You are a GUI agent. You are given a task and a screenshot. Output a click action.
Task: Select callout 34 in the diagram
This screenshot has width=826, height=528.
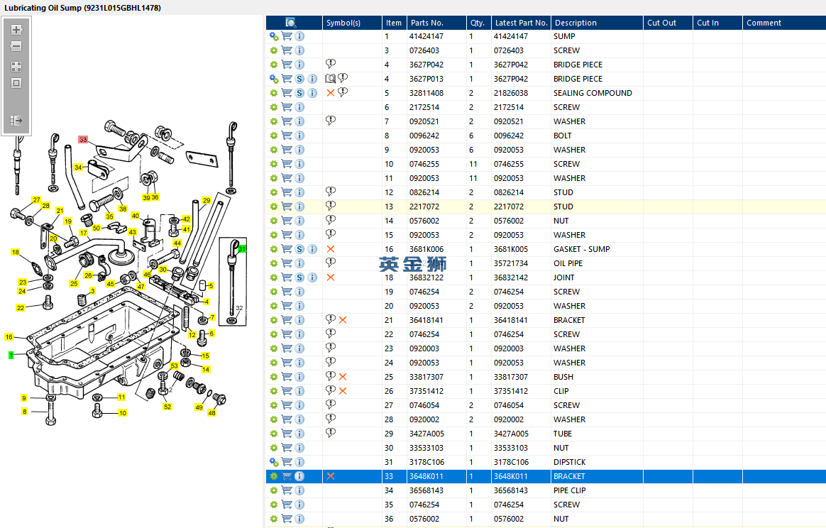(79, 167)
